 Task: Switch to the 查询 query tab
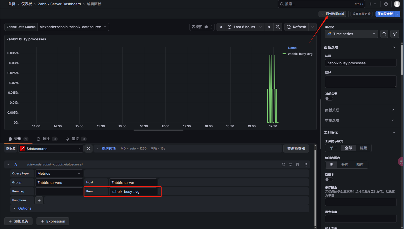click(18, 139)
